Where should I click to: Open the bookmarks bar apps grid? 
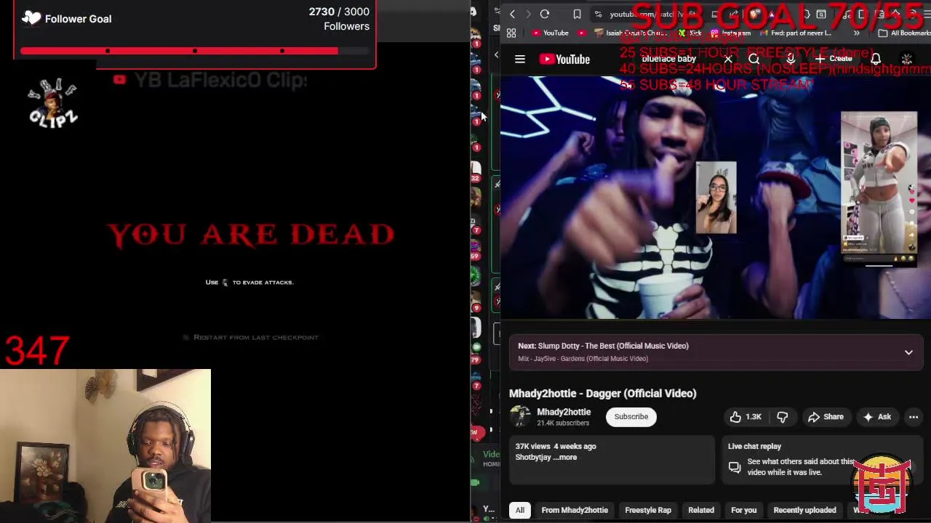511,33
